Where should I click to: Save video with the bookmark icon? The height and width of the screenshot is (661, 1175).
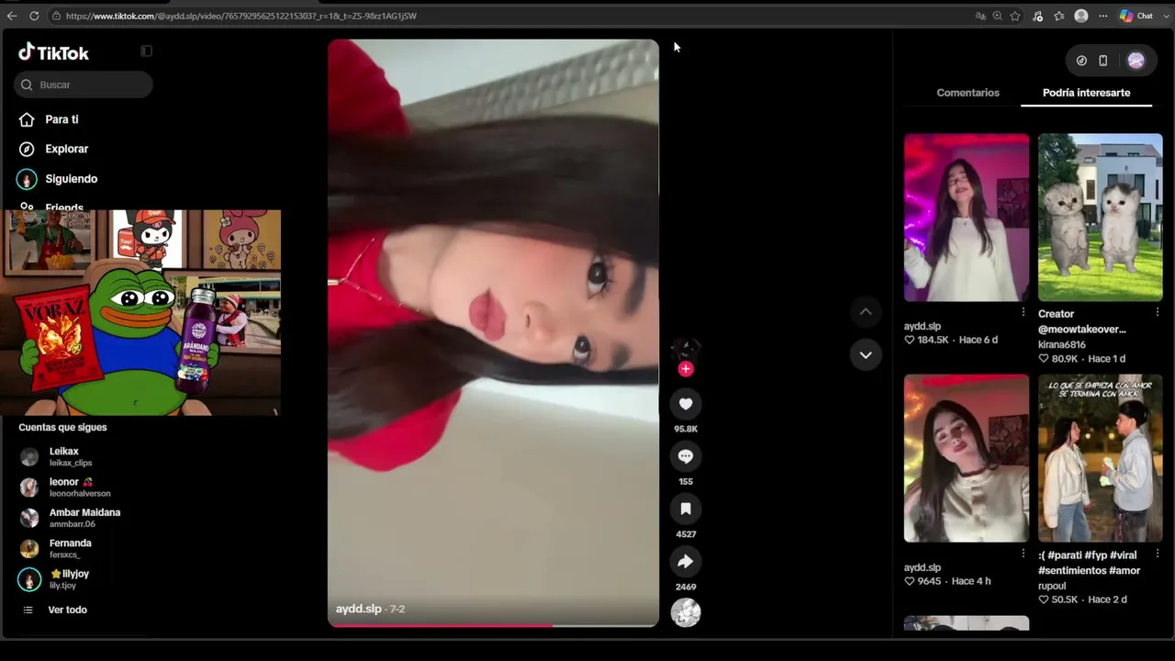(x=686, y=509)
